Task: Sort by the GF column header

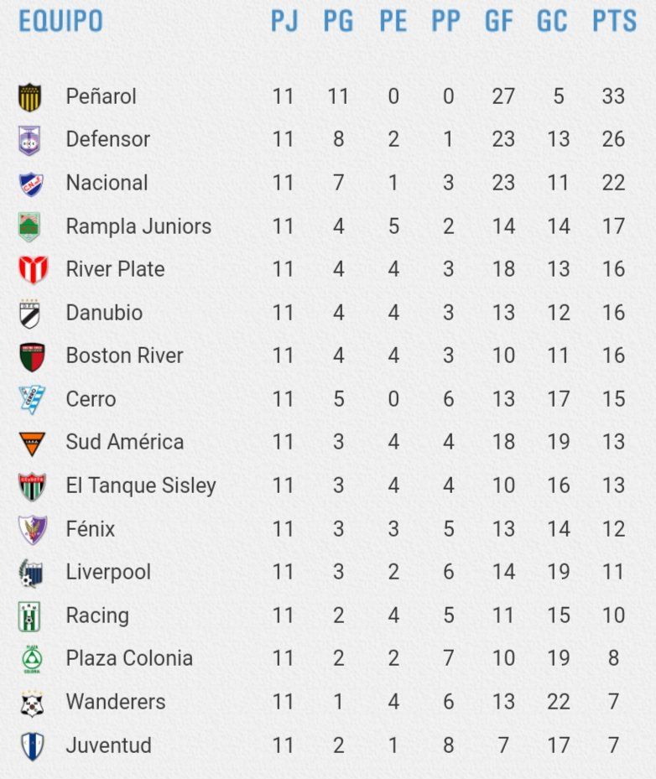Action: point(498,21)
